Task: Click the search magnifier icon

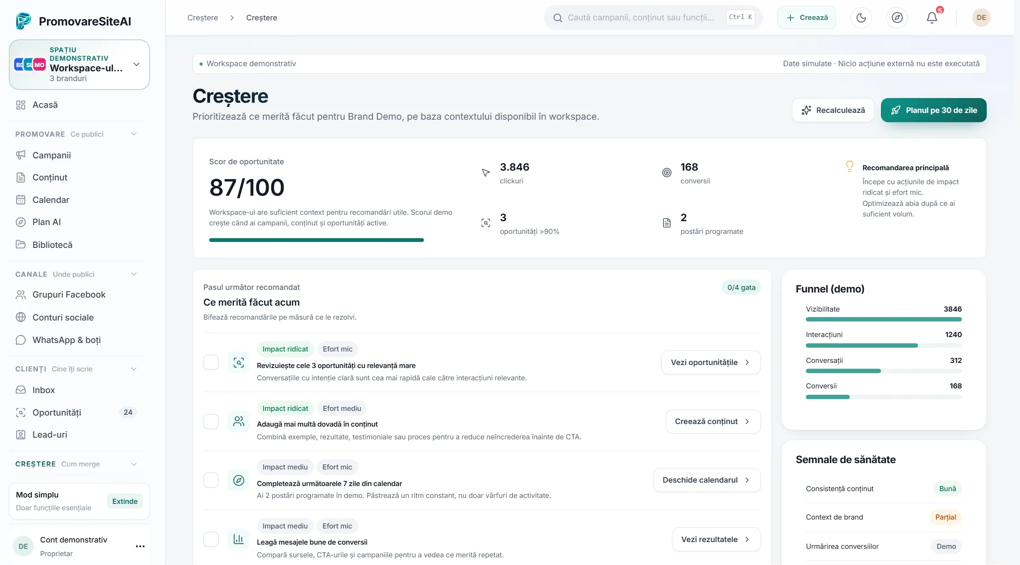Action: click(x=558, y=17)
